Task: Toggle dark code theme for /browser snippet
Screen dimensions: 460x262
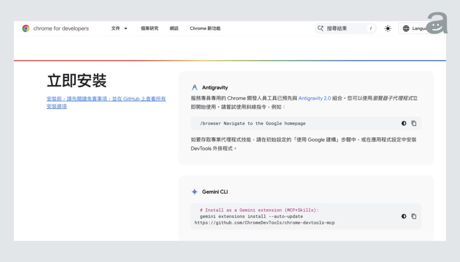Action: (x=404, y=123)
